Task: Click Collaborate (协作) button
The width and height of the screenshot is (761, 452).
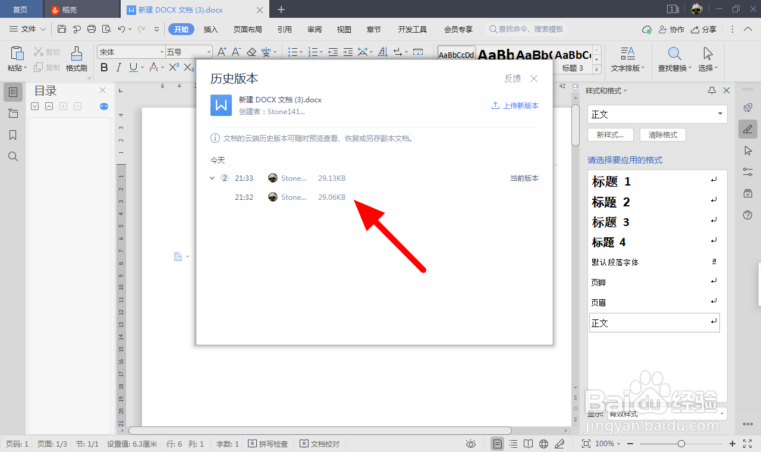Action: 671,29
